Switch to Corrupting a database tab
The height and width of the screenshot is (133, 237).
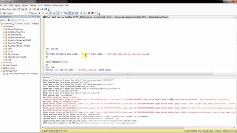pyautogui.click(x=131, y=17)
